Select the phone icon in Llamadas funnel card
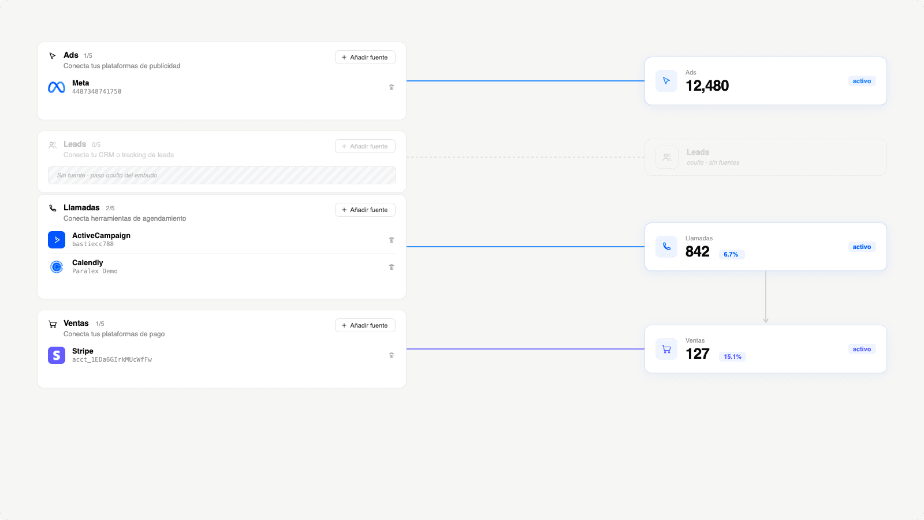The image size is (924, 520). click(666, 247)
